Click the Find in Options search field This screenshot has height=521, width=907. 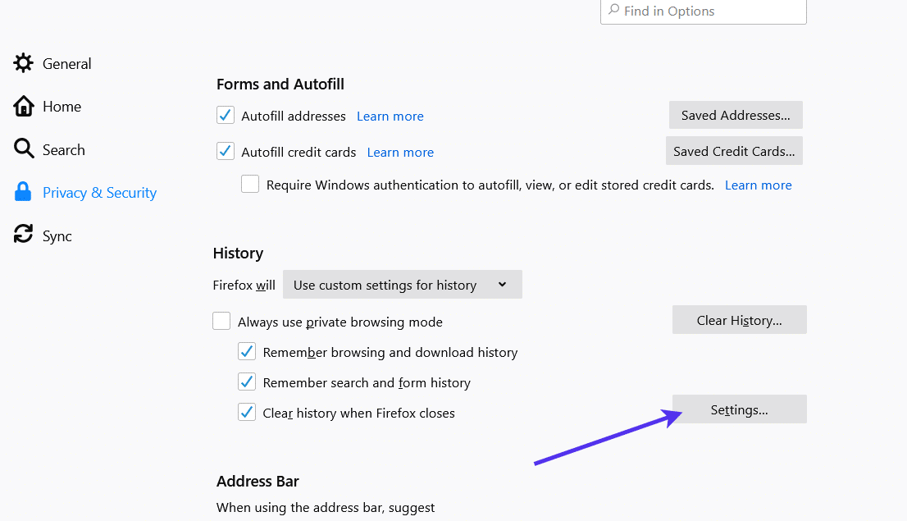[x=703, y=11]
